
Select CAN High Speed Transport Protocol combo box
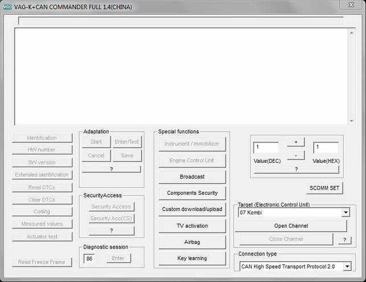pyautogui.click(x=296, y=267)
